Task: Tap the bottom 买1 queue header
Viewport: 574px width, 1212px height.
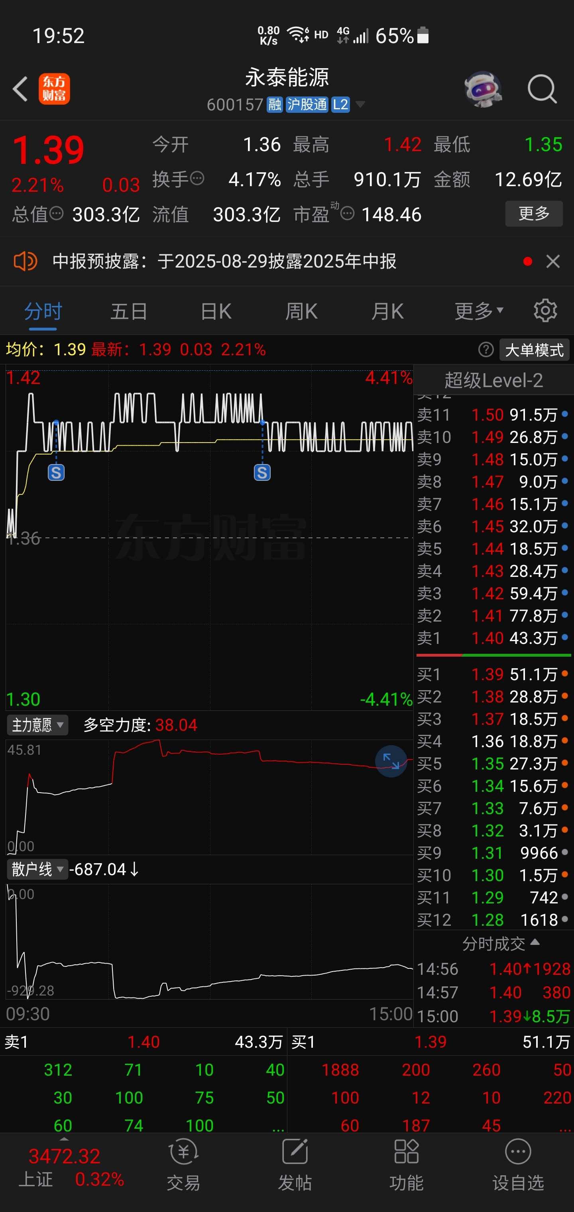Action: coord(431,1042)
